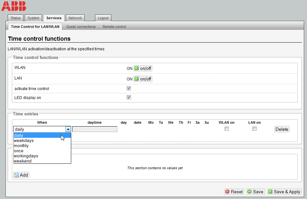
Task: Choose workingdays from the When list
Action: (x=42, y=156)
